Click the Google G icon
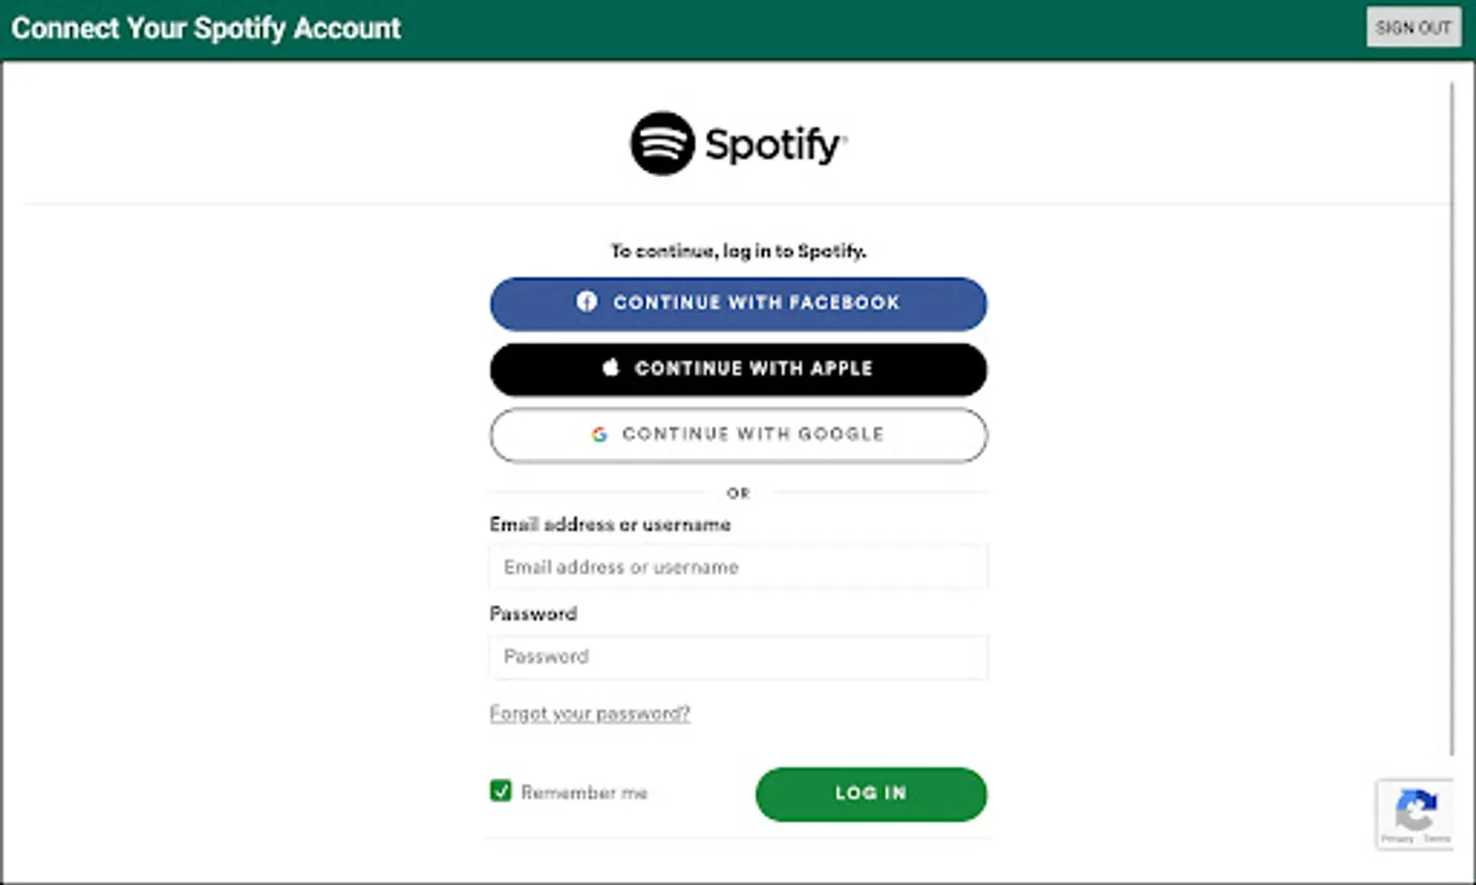The height and width of the screenshot is (885, 1476). click(599, 434)
